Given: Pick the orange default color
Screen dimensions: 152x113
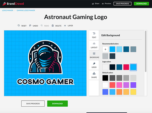Looking at the screenshot, I should [119, 92].
